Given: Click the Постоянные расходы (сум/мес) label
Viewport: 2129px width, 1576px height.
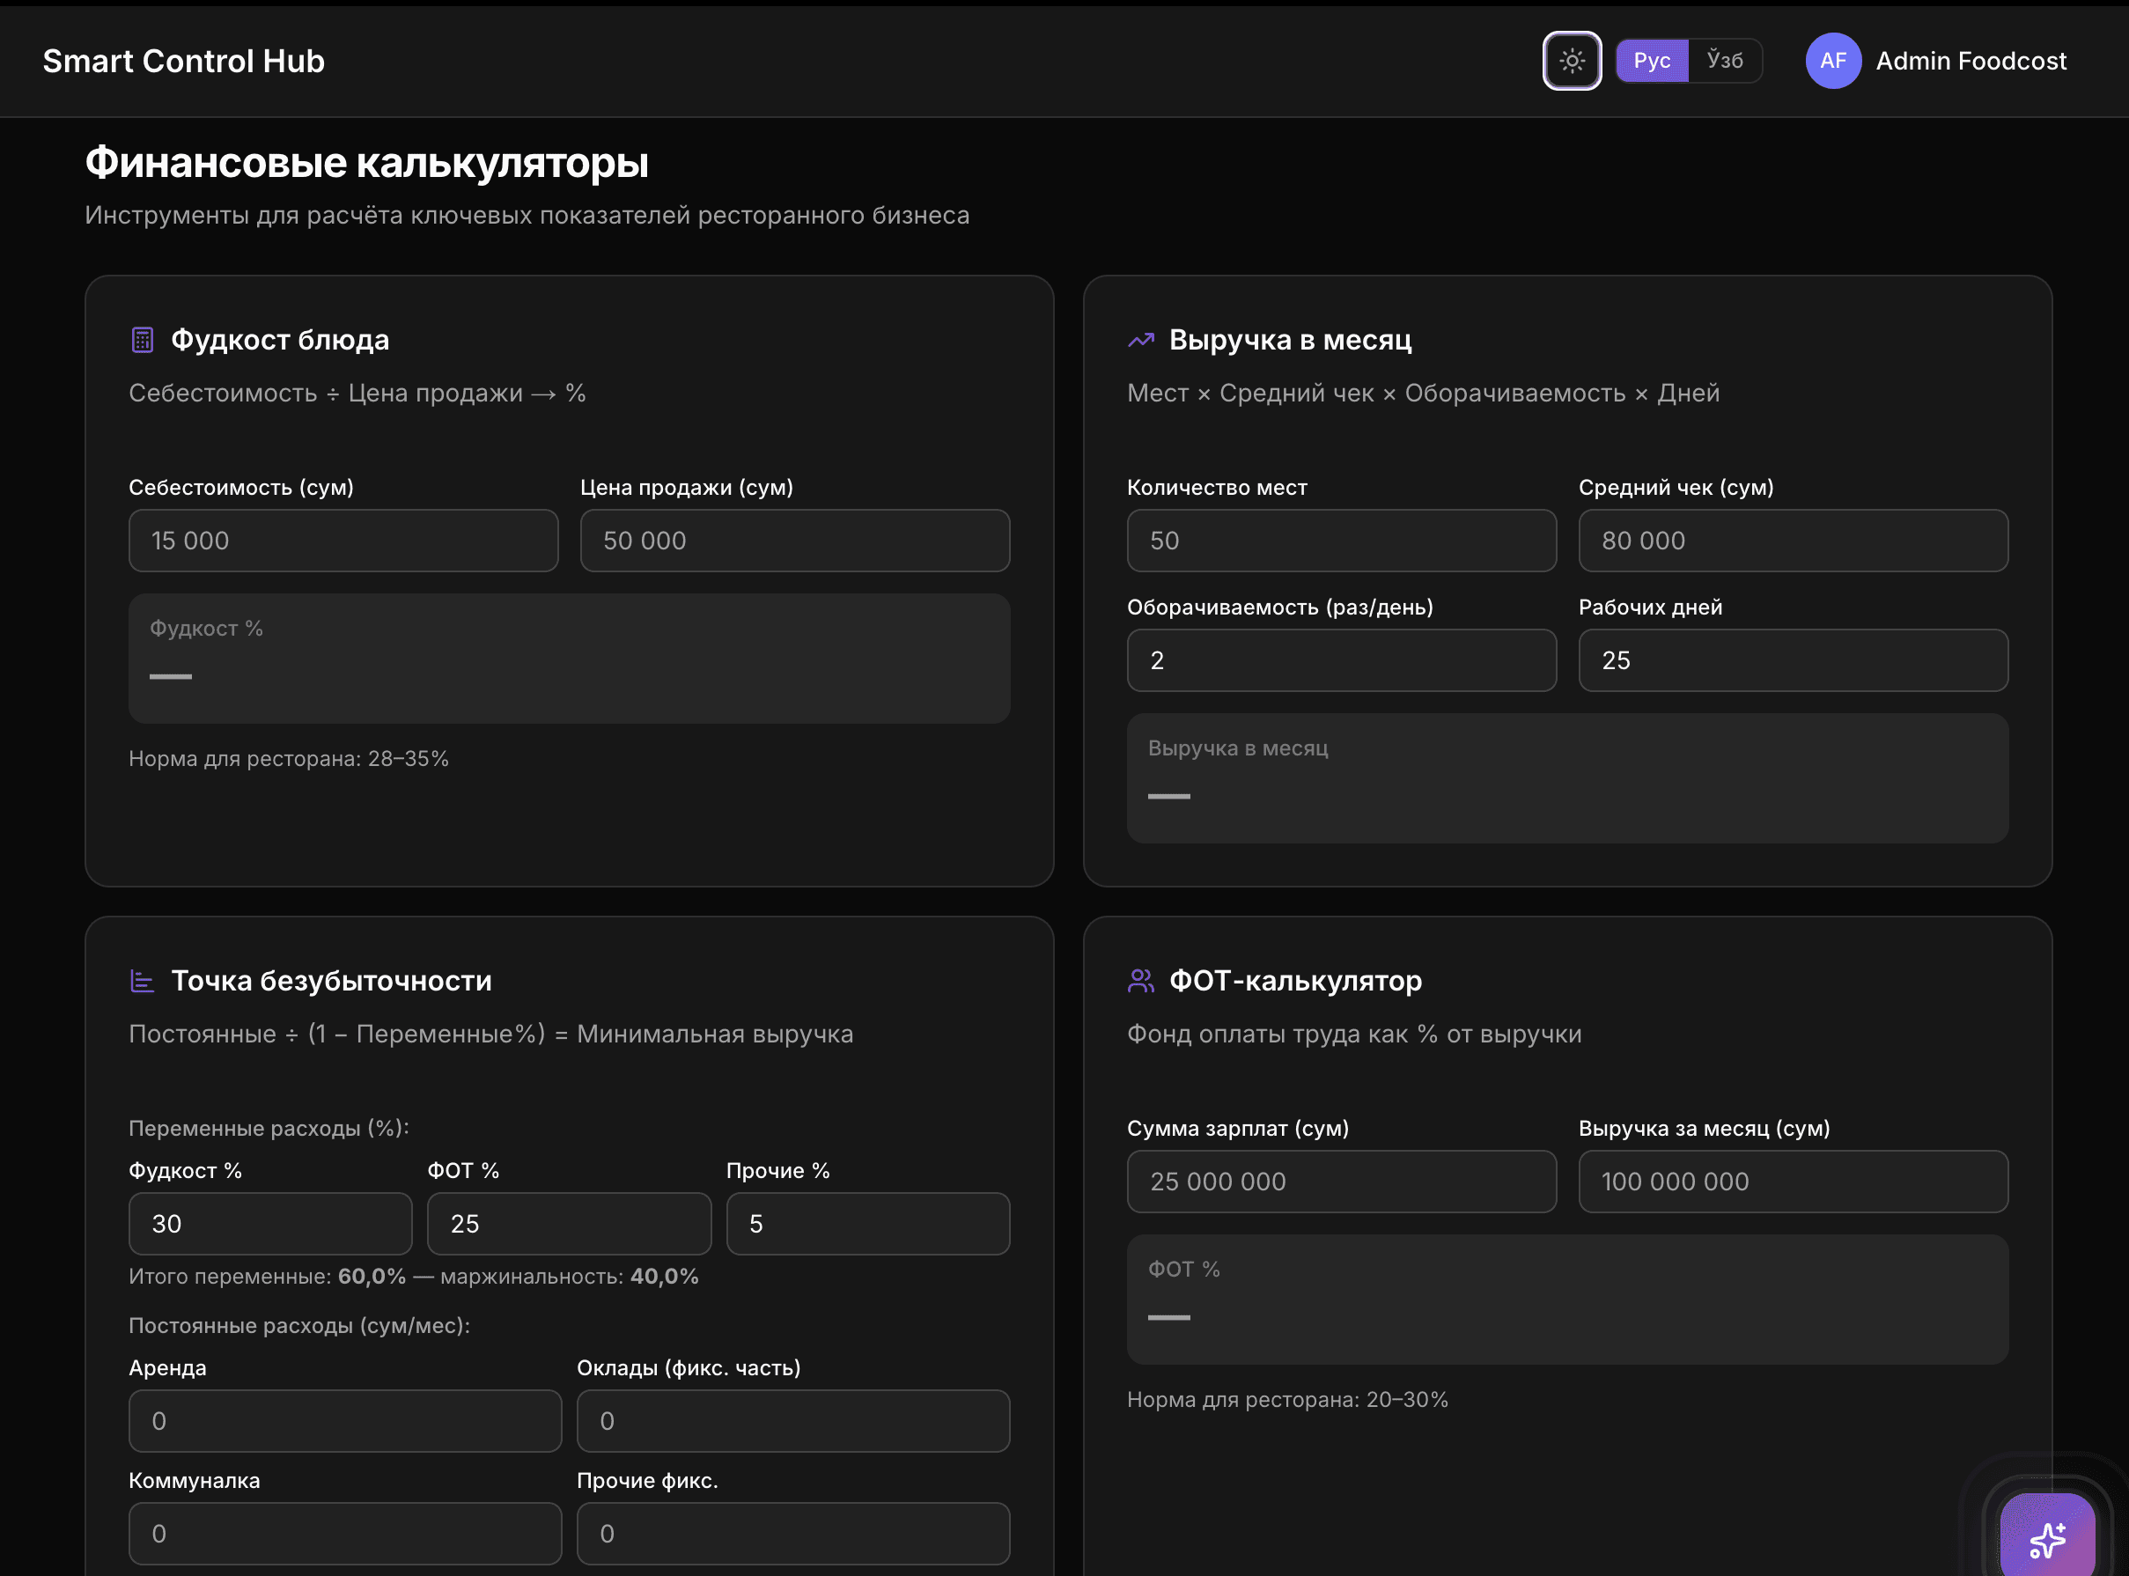Looking at the screenshot, I should 299,1326.
